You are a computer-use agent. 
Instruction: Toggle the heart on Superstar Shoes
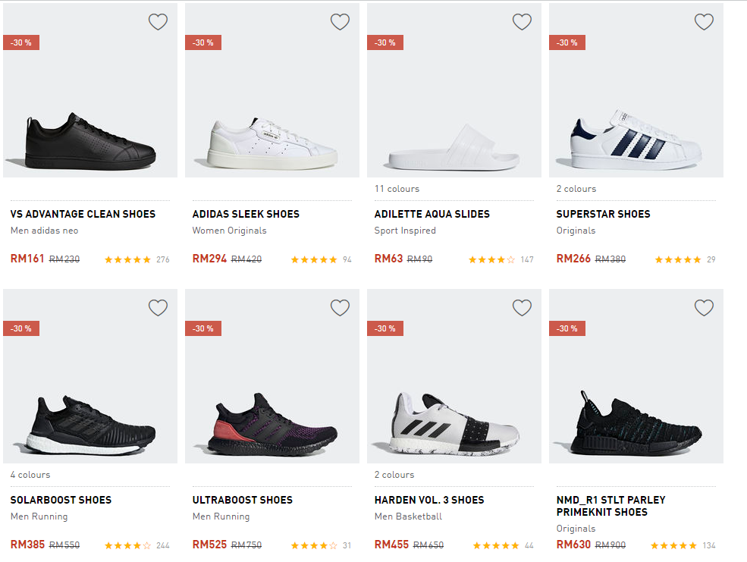point(704,22)
